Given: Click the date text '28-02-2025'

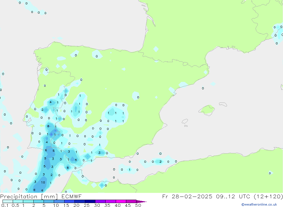Looking at the screenshot, I should click(192, 196).
